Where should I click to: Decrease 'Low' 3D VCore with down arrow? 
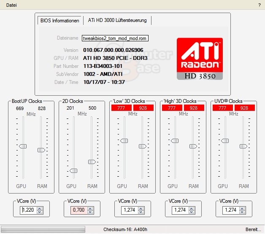[141, 212]
